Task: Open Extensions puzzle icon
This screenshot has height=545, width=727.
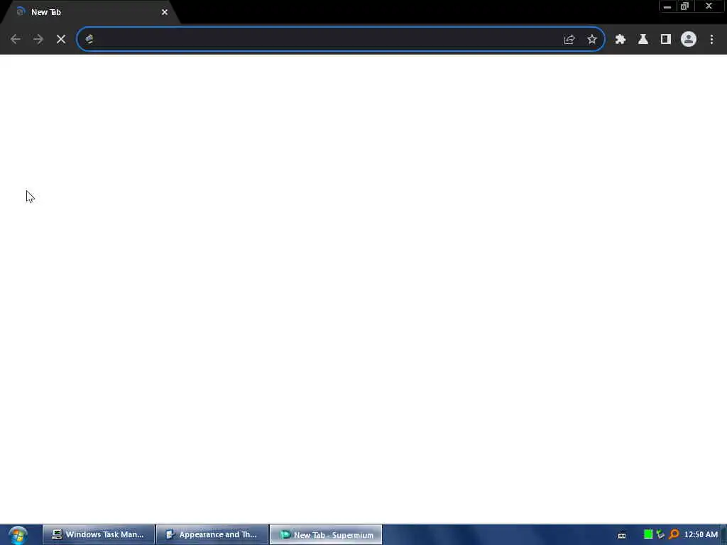Action: pos(621,40)
